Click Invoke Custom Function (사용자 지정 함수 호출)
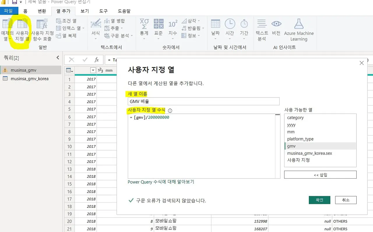Screen dimensions: 373x232 (x=42, y=30)
